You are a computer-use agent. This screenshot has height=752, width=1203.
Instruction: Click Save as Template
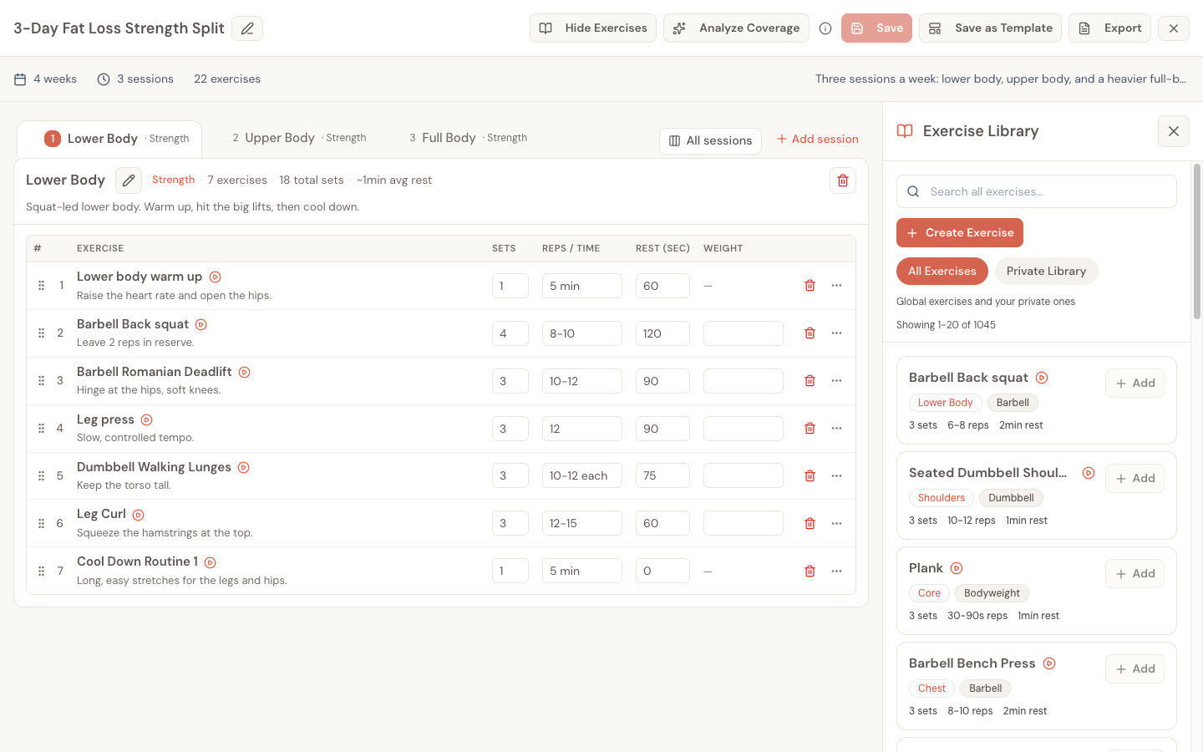(x=990, y=28)
